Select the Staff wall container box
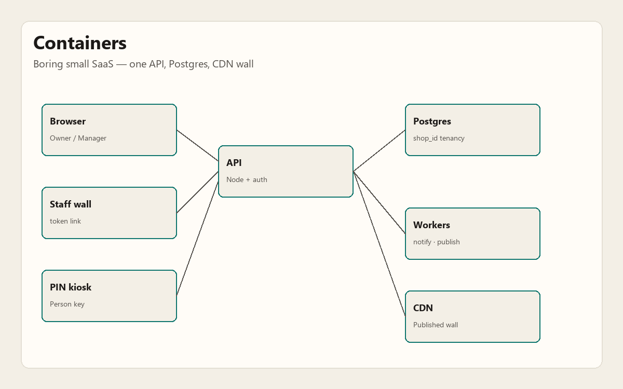The image size is (623, 389). (x=109, y=213)
